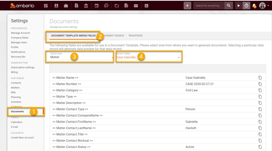
Task: Open the Bills dollar document icon
Action: (x=76, y=6)
